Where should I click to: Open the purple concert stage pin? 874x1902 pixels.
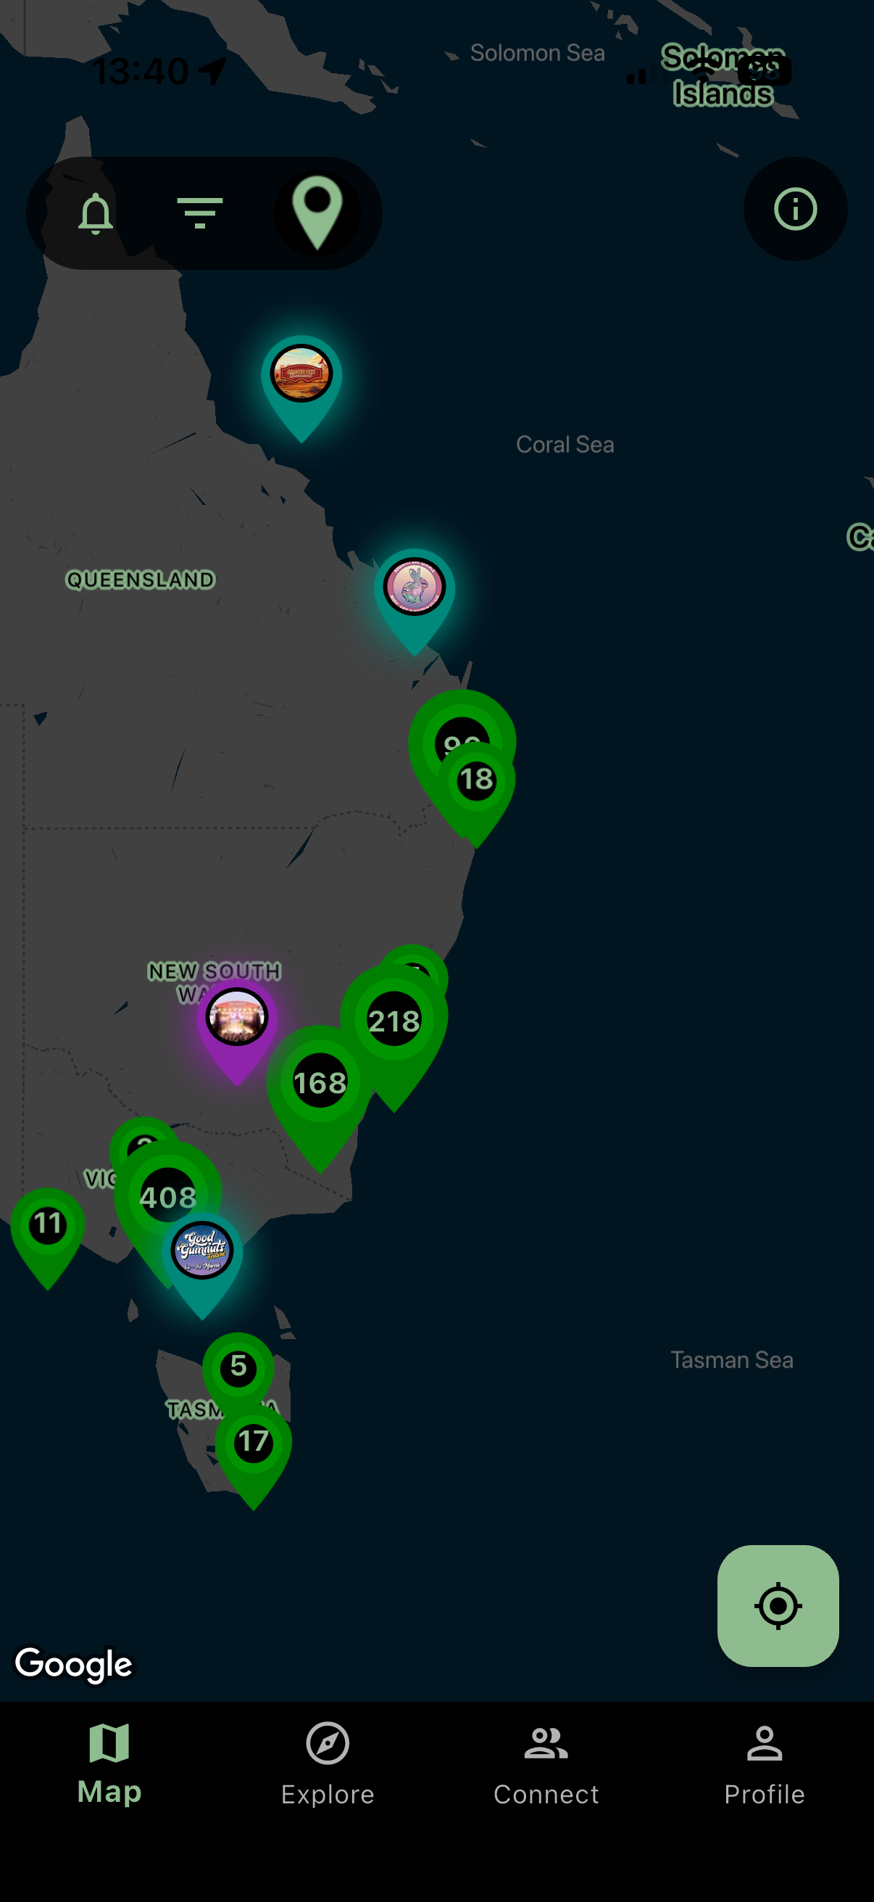(237, 1019)
